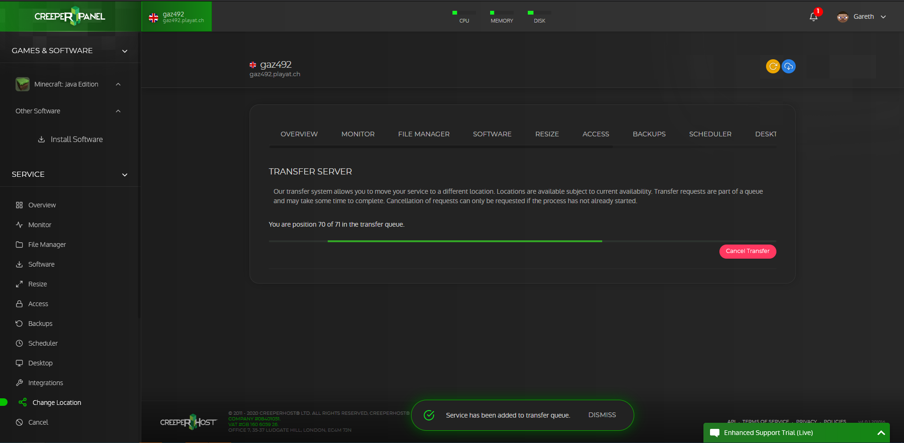
Task: Dismiss the transfer queue notification
Action: click(x=602, y=415)
